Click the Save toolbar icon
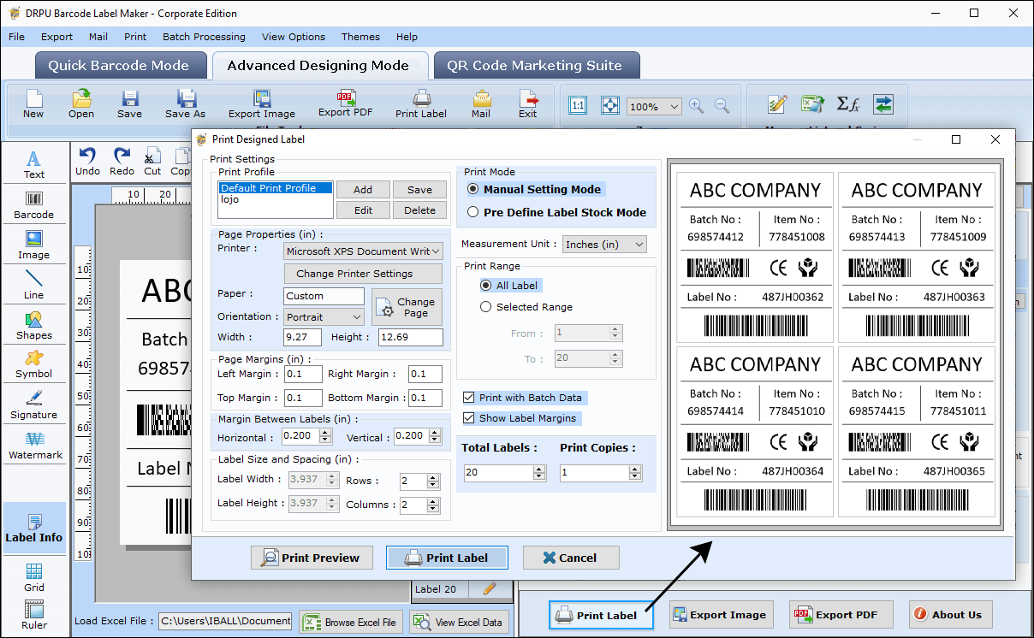1034x638 pixels. click(x=129, y=103)
